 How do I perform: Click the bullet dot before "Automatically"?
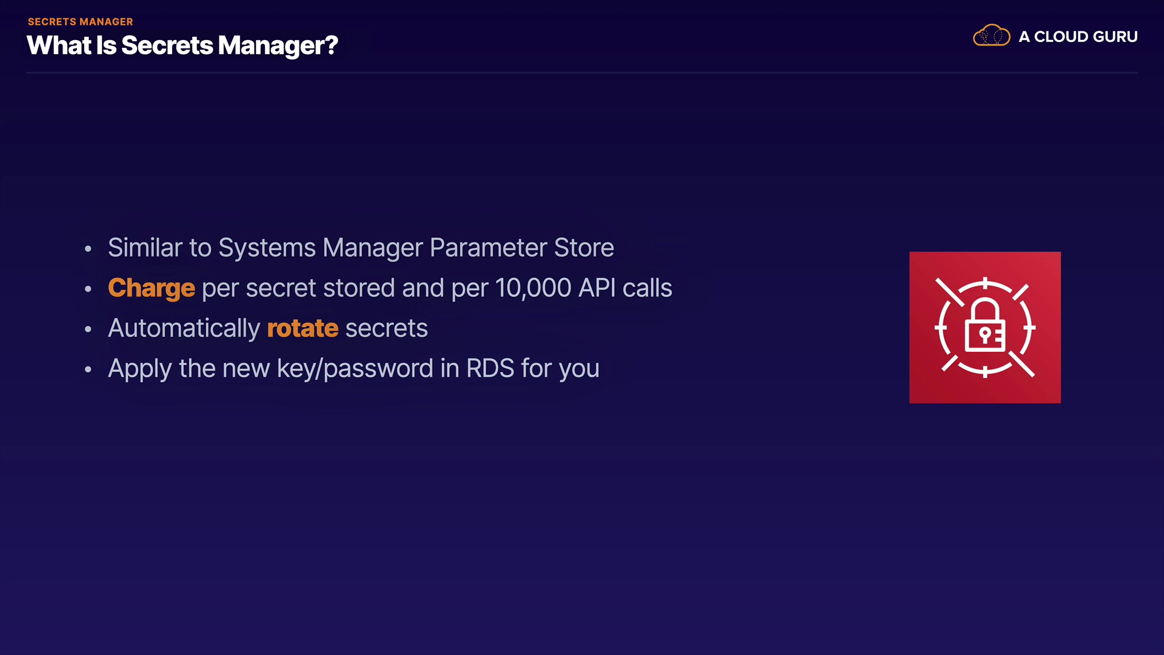(x=89, y=329)
